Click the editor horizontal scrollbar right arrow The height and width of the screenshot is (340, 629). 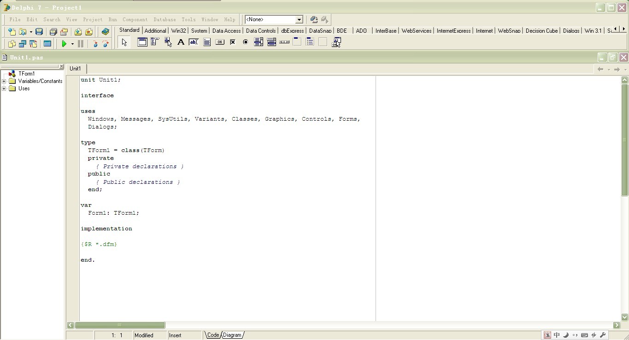pos(617,325)
